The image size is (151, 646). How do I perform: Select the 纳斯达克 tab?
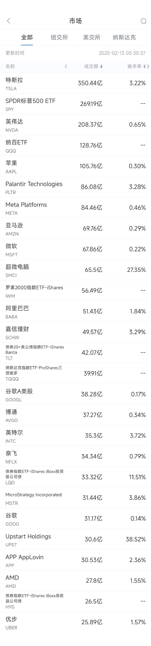click(x=124, y=37)
